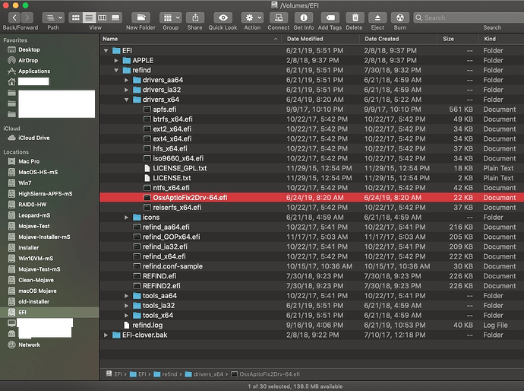
Task: Expand the tools_x64 folder
Action: 125,316
